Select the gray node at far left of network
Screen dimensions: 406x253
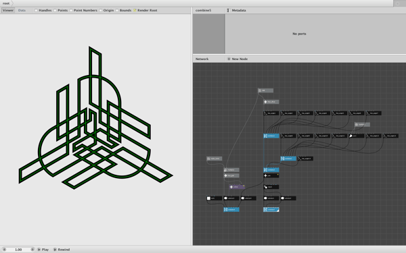(x=214, y=159)
